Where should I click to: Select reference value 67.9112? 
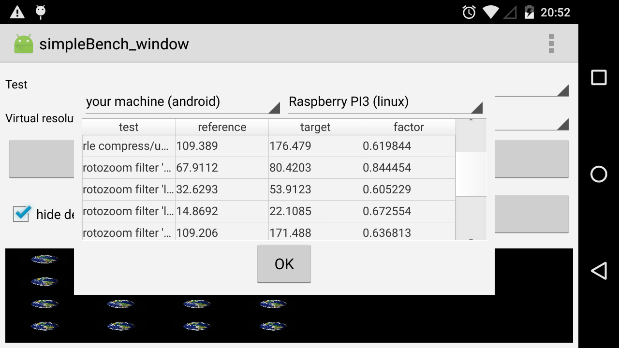click(x=222, y=168)
